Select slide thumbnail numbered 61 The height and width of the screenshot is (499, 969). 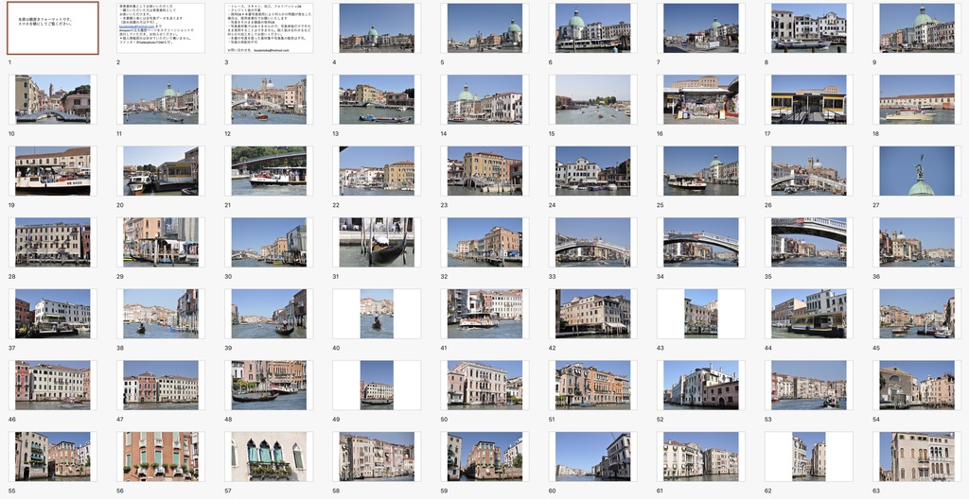click(701, 456)
